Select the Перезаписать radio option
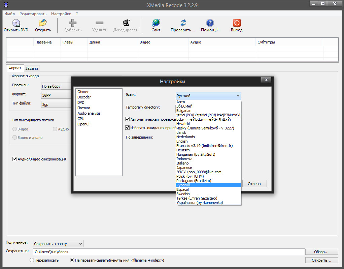This screenshot has height=269, width=344. pyautogui.click(x=32, y=260)
